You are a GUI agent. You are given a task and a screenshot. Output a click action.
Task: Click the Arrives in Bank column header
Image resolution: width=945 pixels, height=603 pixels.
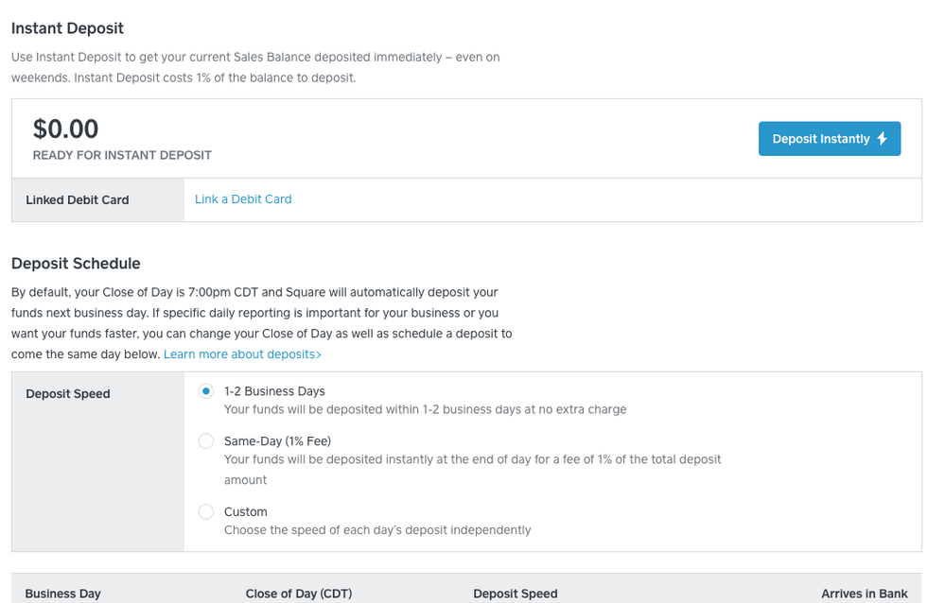point(864,594)
